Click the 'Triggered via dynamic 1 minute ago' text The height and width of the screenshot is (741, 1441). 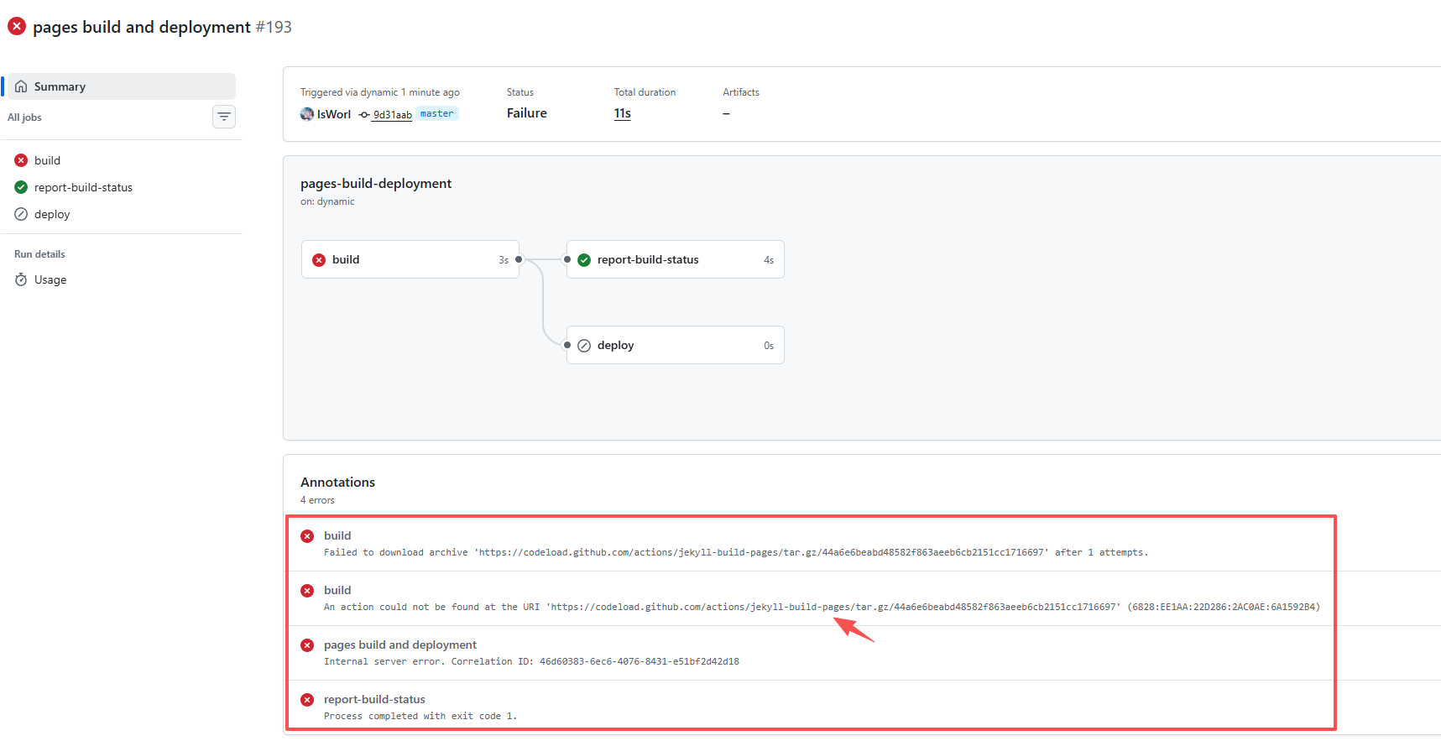(x=380, y=92)
